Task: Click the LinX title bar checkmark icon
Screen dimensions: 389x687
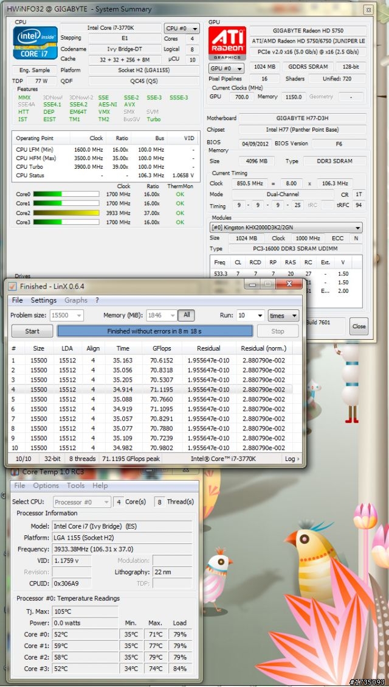Action: [x=12, y=286]
